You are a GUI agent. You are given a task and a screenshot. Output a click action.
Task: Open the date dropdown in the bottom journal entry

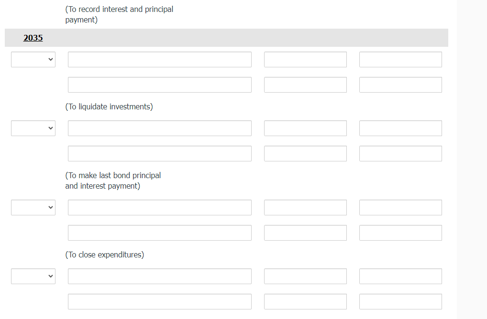33,276
